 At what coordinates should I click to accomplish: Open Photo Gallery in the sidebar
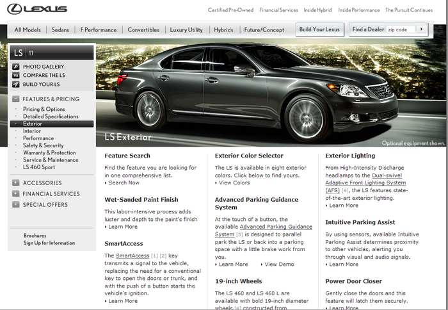click(44, 67)
